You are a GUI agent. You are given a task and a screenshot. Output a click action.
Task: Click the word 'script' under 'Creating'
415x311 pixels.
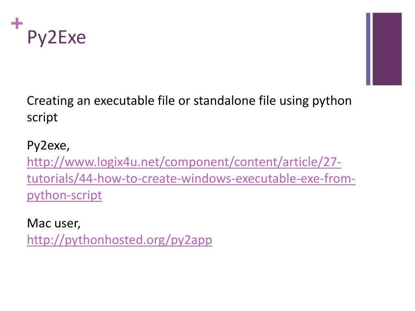[x=42, y=117]
